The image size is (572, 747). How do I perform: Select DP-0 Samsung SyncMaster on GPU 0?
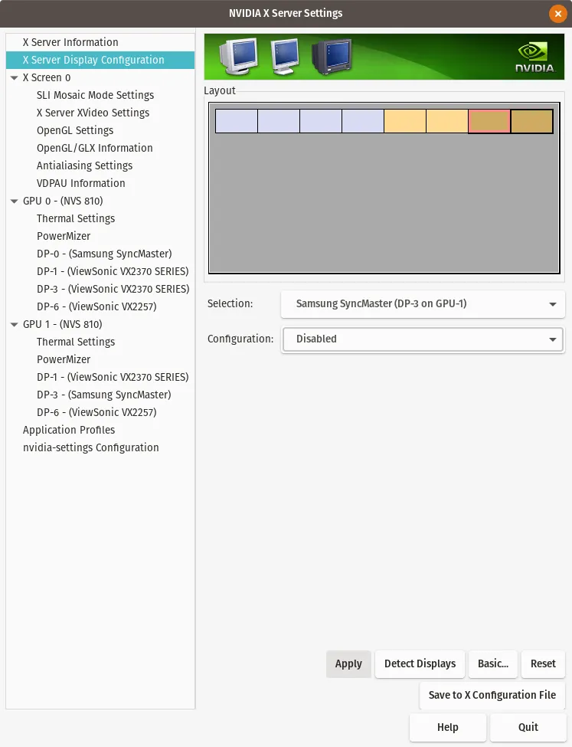pos(104,254)
